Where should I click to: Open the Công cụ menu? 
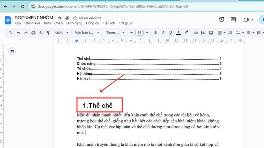pyautogui.click(x=93, y=23)
